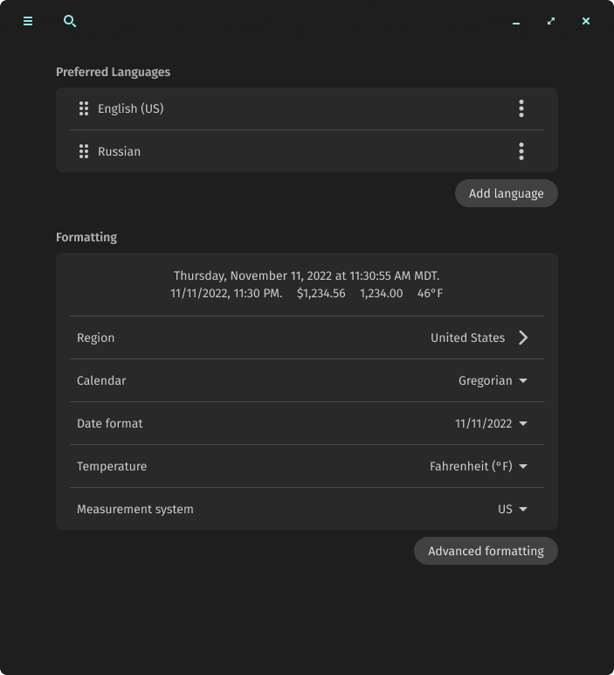Open the three-dot menu for Russian
614x675 pixels.
[x=521, y=151]
